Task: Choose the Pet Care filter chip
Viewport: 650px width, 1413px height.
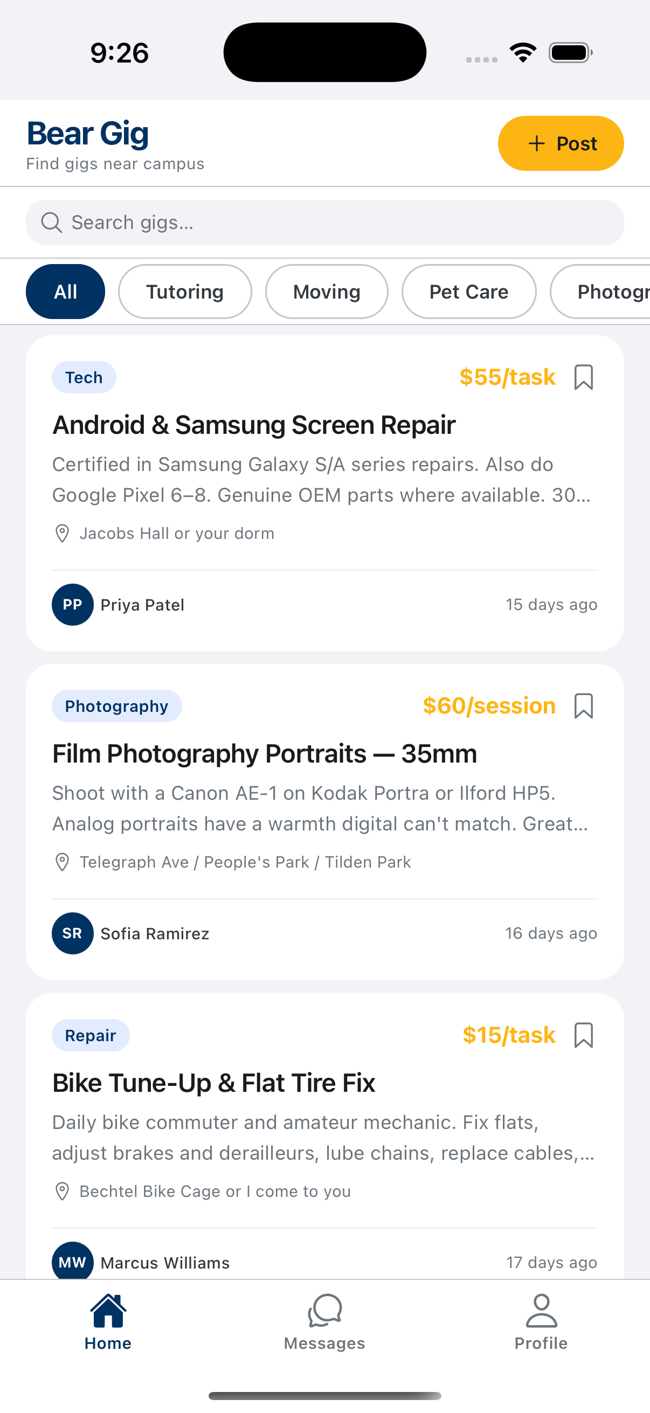Action: click(x=468, y=292)
